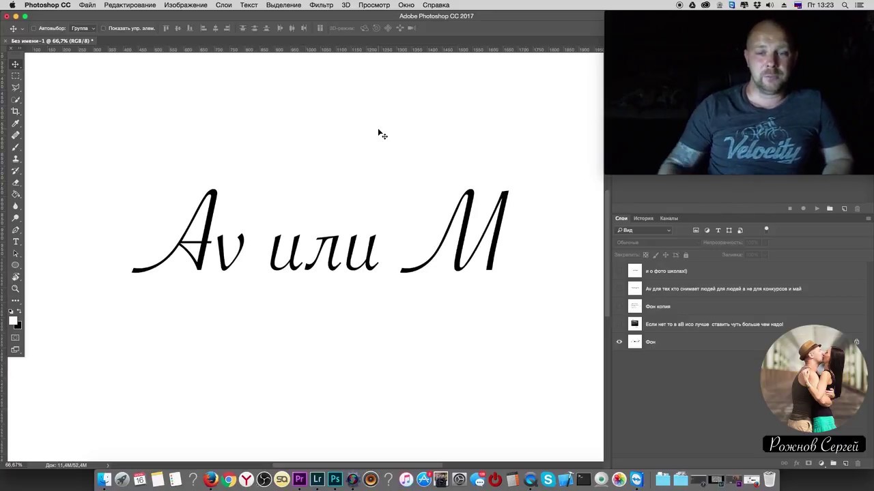
Task: Filter layers by adjustment layers icon
Action: pos(707,230)
